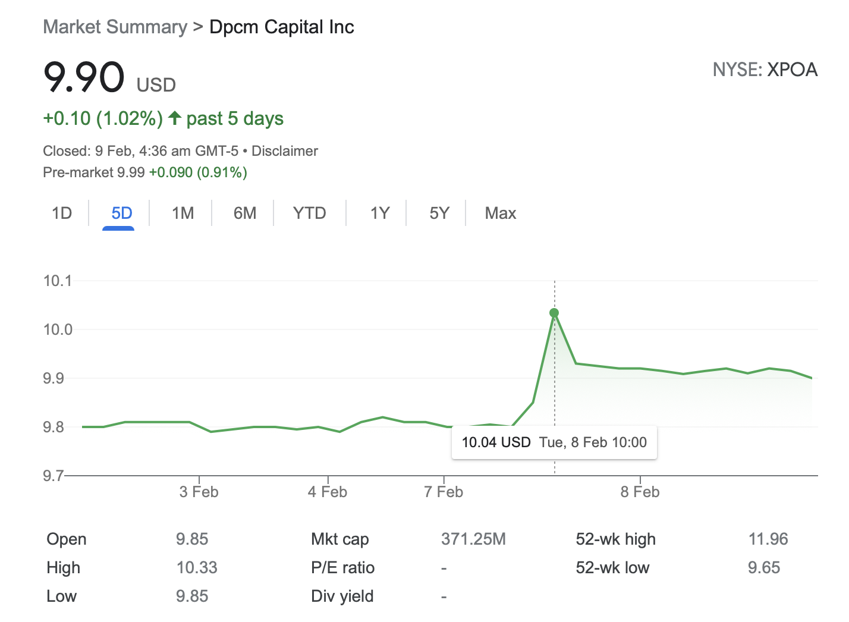
Task: Switch chart to 1M range
Action: (183, 213)
